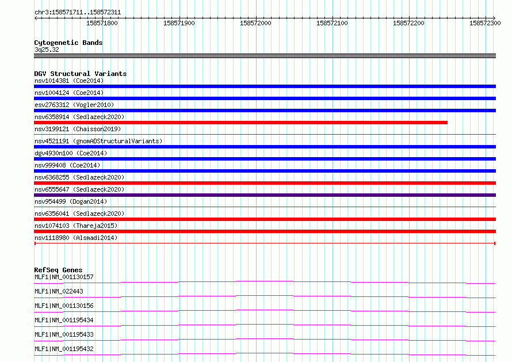Click ruler position 158572300
Viewport: 512px width, 362px height.
point(485,23)
